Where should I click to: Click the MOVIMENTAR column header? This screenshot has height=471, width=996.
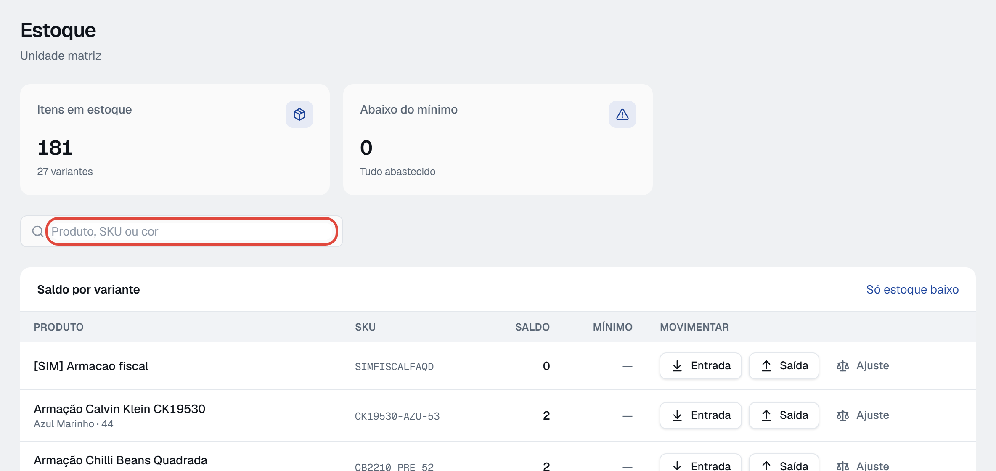click(694, 327)
